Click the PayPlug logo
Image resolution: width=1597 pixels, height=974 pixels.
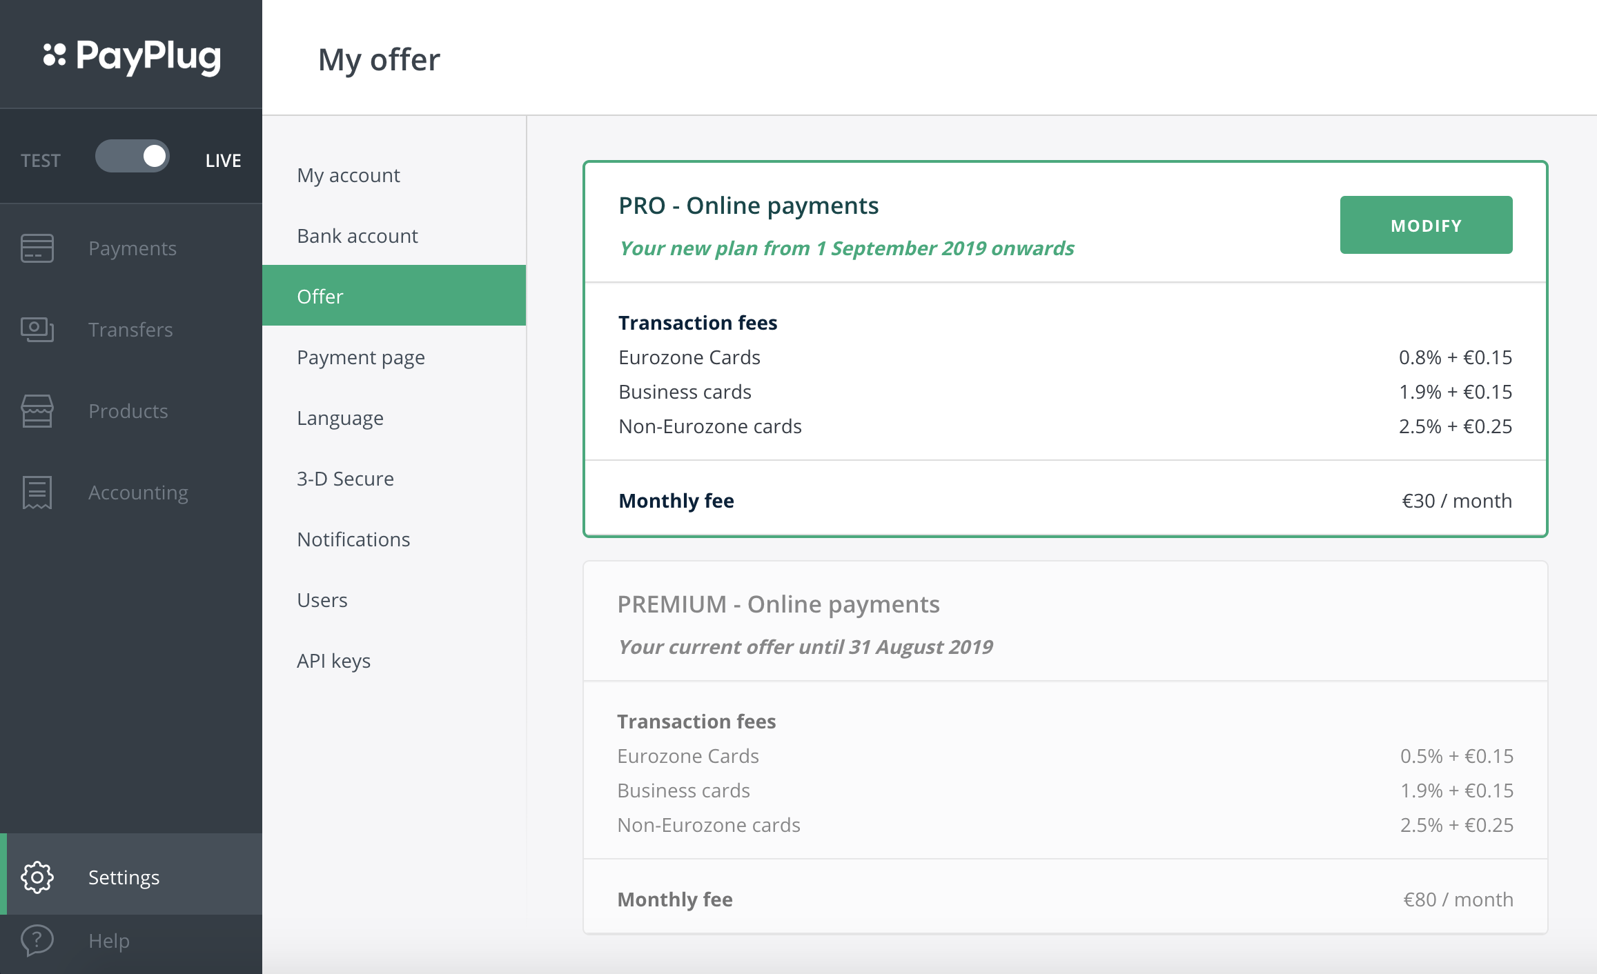(132, 57)
